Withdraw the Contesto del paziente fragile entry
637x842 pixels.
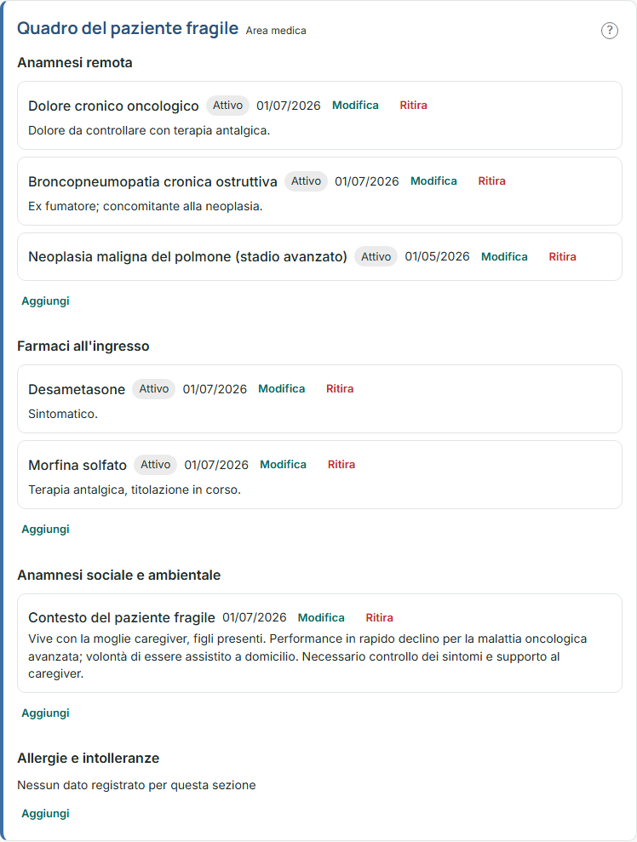pos(379,617)
